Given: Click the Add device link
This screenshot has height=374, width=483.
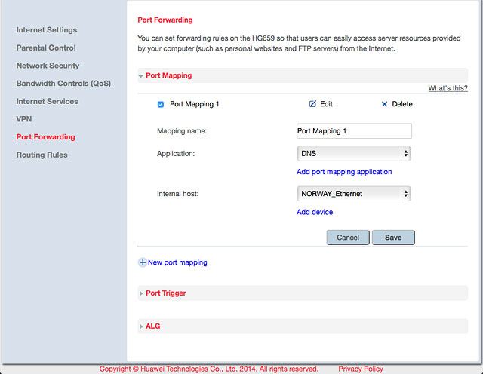Looking at the screenshot, I should click(x=315, y=212).
